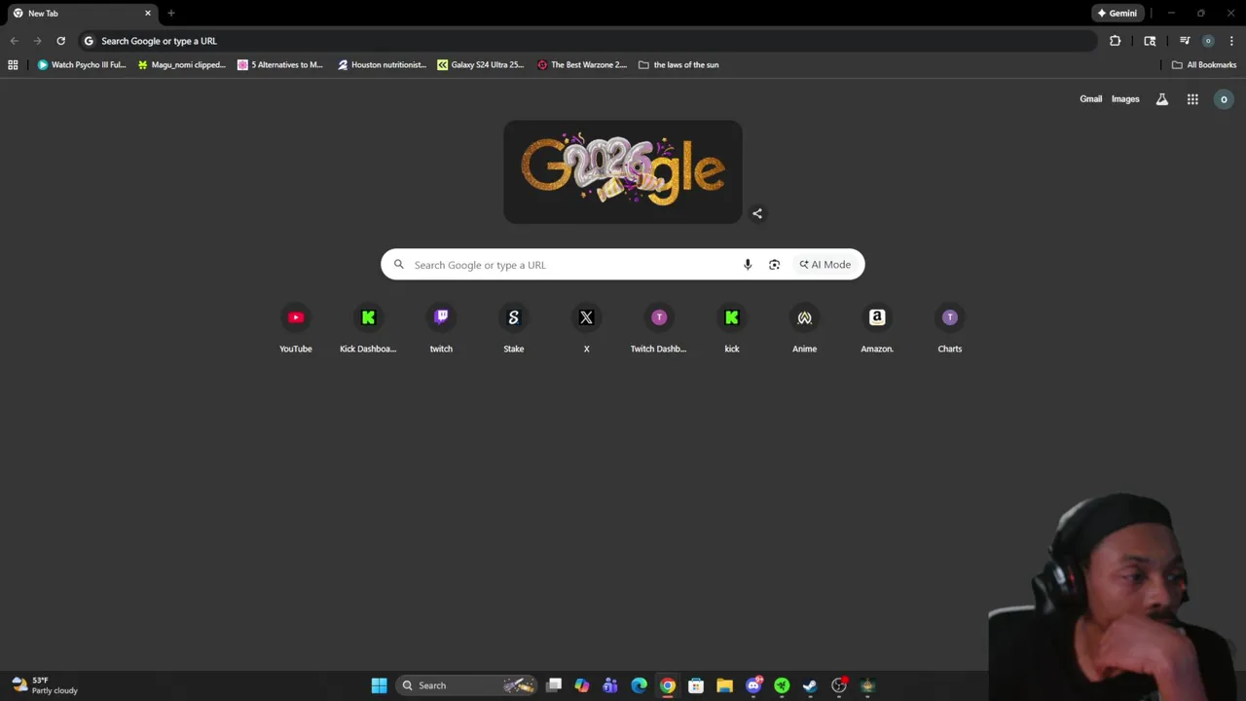Screen dimensions: 1246x701
Task: Open 5 Alternatives to M... bookmark
Action: coord(280,65)
